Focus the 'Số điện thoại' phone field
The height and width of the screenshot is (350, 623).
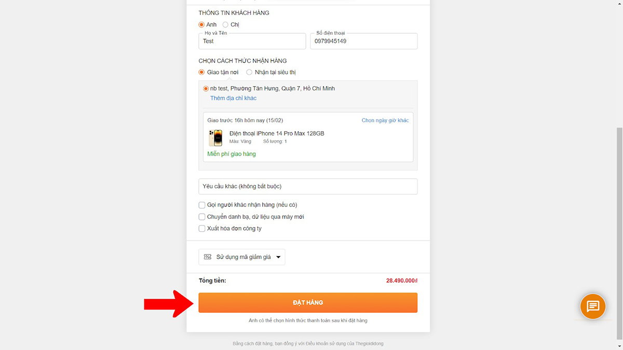tap(363, 41)
